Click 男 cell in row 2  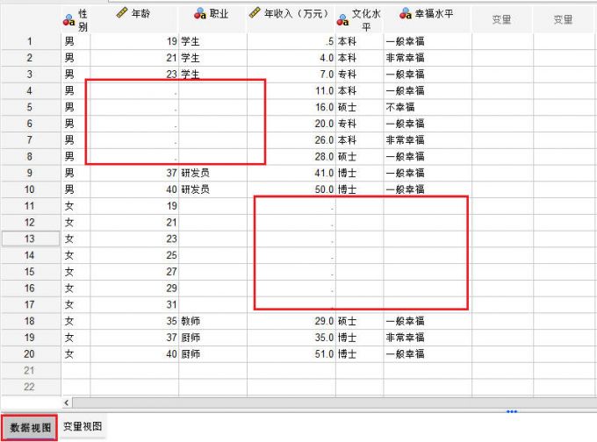(x=76, y=58)
